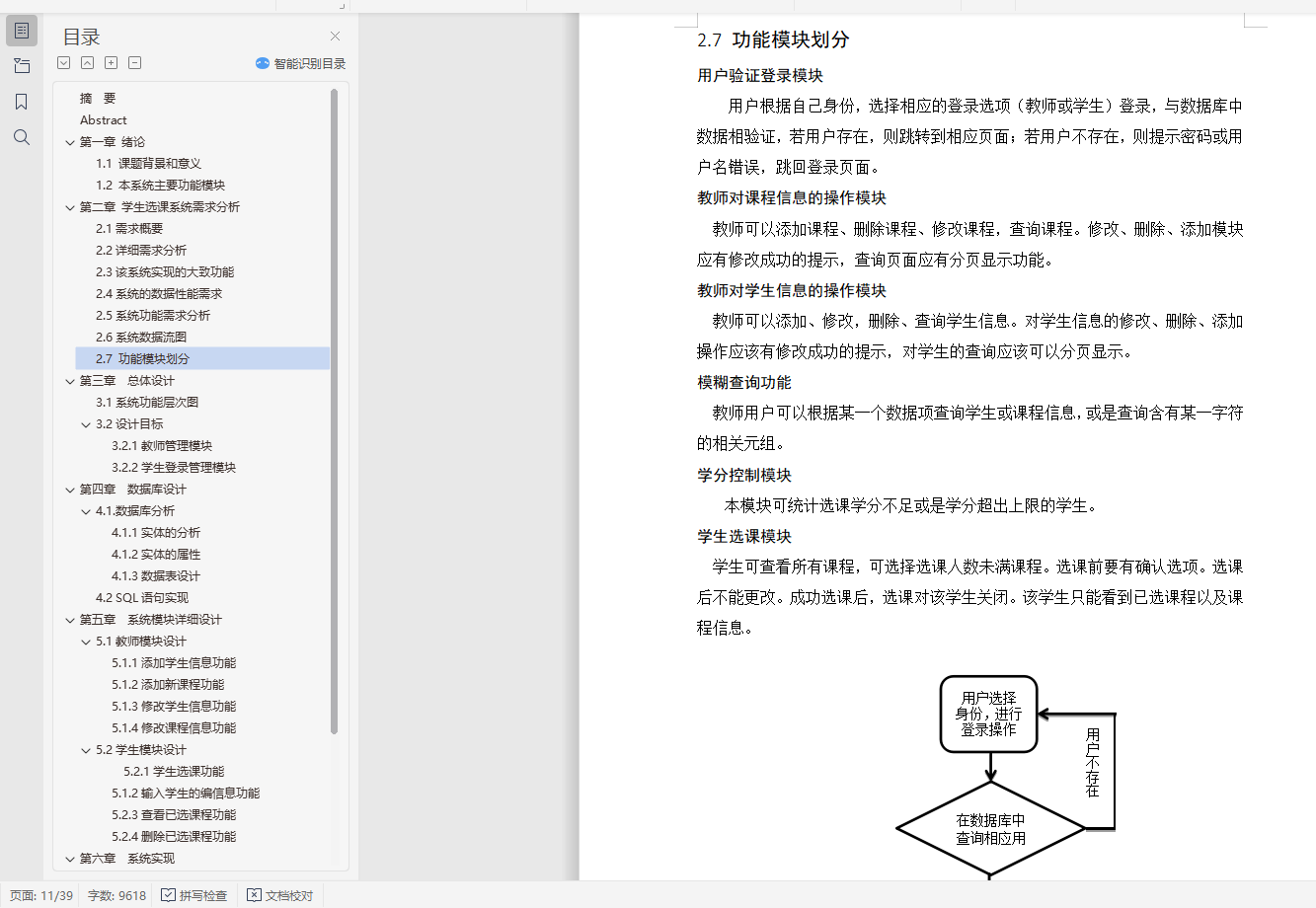This screenshot has height=908, width=1316.
Task: Collapse the 5.1 教师模块设计 chevron
Action: (x=86, y=642)
